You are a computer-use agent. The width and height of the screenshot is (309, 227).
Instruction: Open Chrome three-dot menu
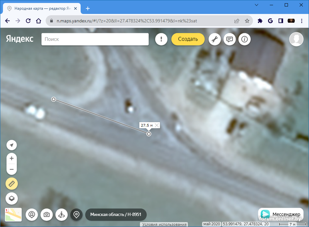[302, 21]
